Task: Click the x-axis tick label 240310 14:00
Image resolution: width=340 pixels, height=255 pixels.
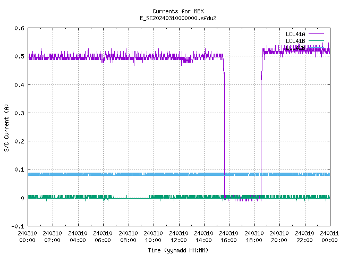Action: point(204,236)
